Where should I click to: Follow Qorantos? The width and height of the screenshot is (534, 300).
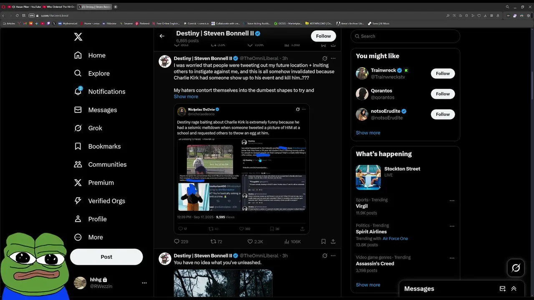tap(443, 94)
